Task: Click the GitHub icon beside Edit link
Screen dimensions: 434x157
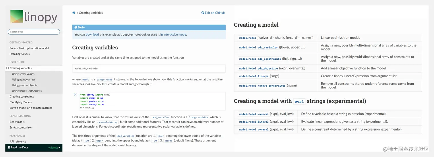Action: (x=203, y=13)
